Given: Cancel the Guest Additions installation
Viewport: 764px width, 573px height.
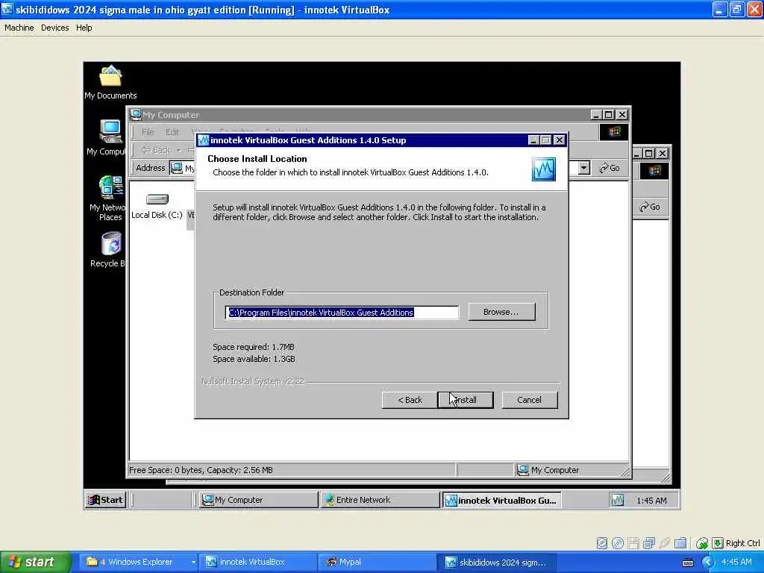Looking at the screenshot, I should [529, 400].
